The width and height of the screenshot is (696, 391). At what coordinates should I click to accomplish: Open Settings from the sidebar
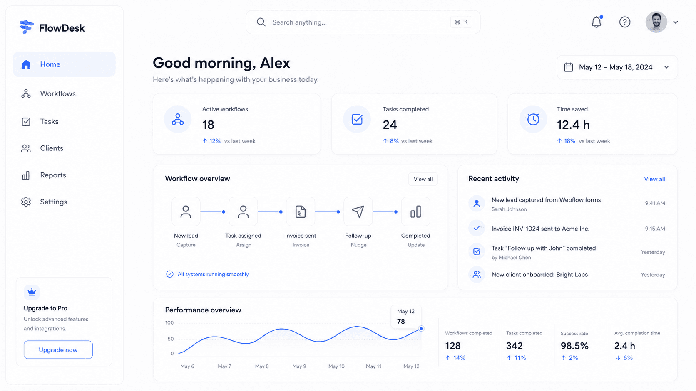tap(65, 202)
